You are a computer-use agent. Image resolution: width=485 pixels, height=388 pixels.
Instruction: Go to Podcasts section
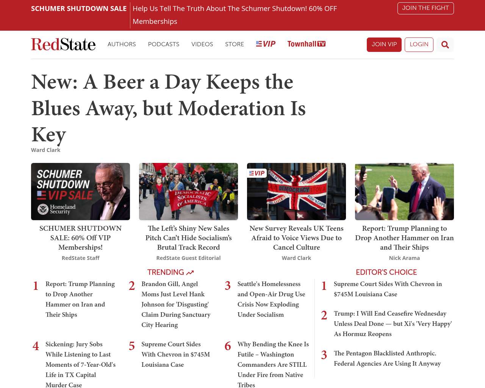click(164, 44)
